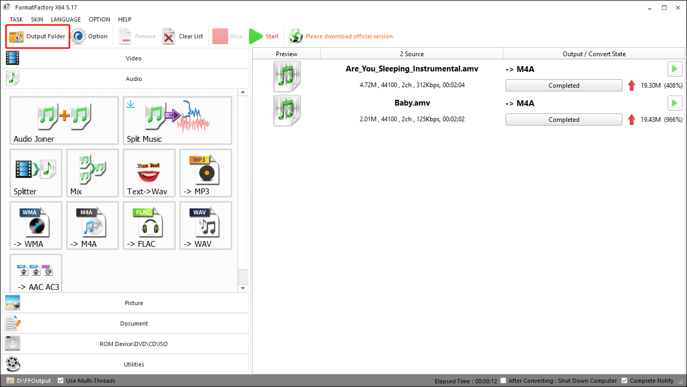Open the SKIN menu
Screen dimensions: 687x387
click(x=37, y=19)
